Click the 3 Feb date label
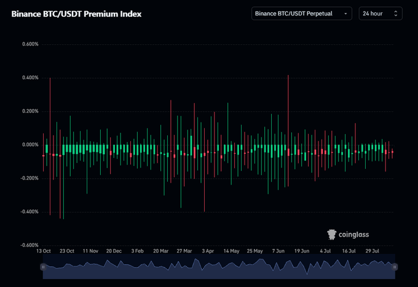 tap(137, 251)
